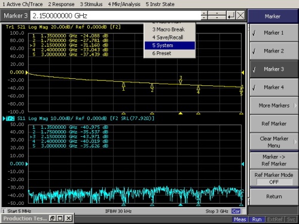299x224 pixels.
Task: Click the Tr1 S21 Log Mag trace header
Action: click(63, 27)
